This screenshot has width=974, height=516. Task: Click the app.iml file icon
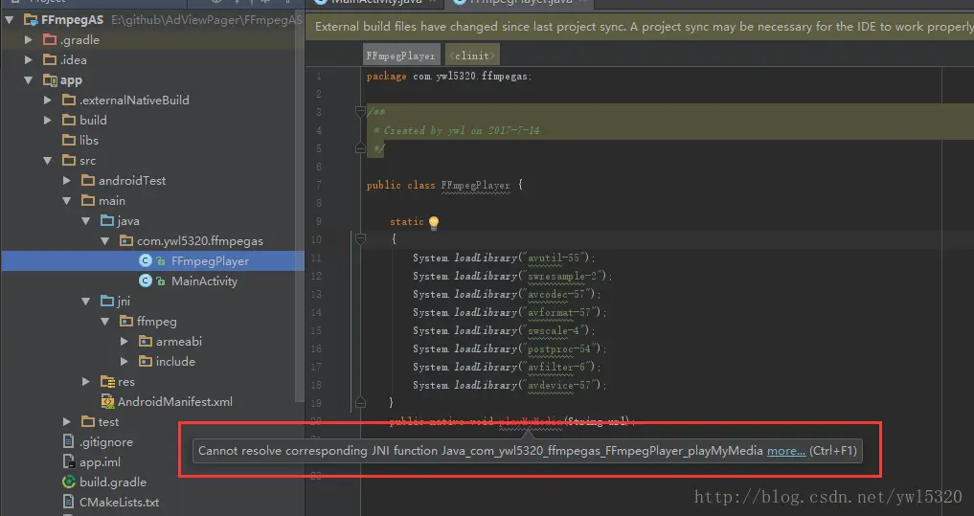69,462
